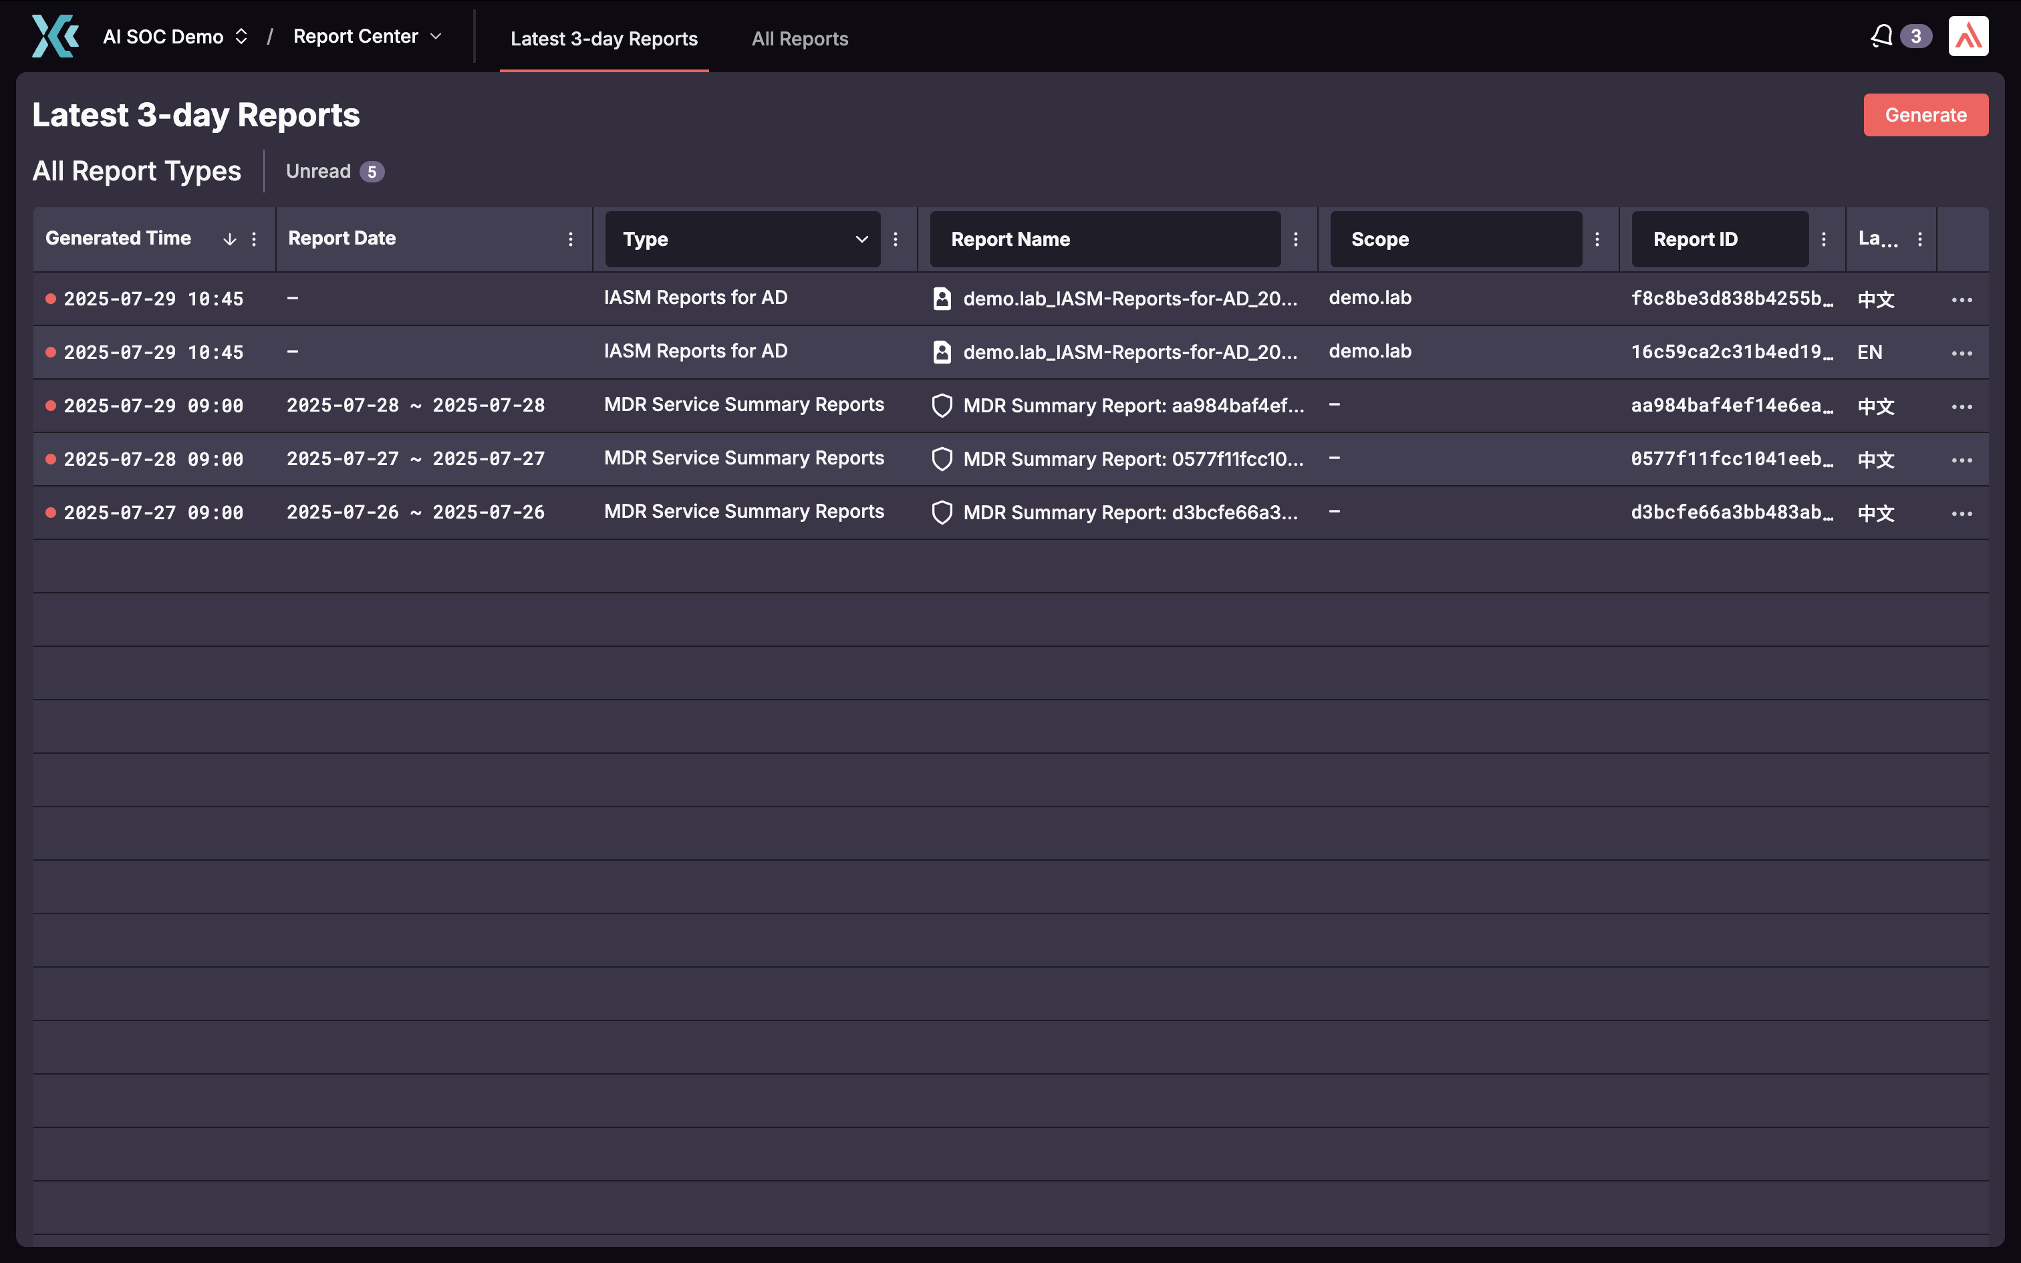
Task: Open the Report Date column options menu
Action: tap(570, 240)
